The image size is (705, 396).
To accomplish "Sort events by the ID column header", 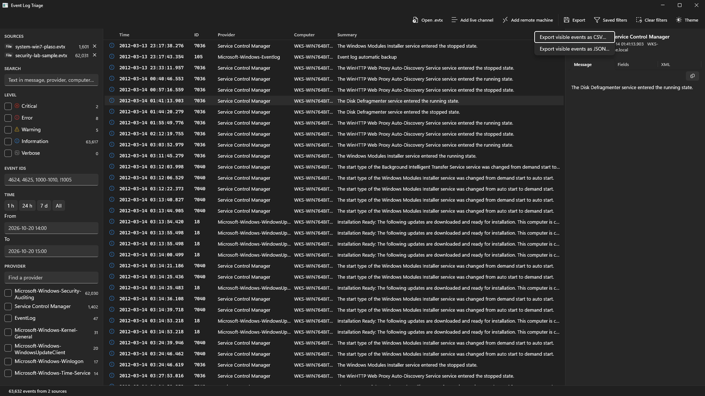I will pyautogui.click(x=196, y=35).
